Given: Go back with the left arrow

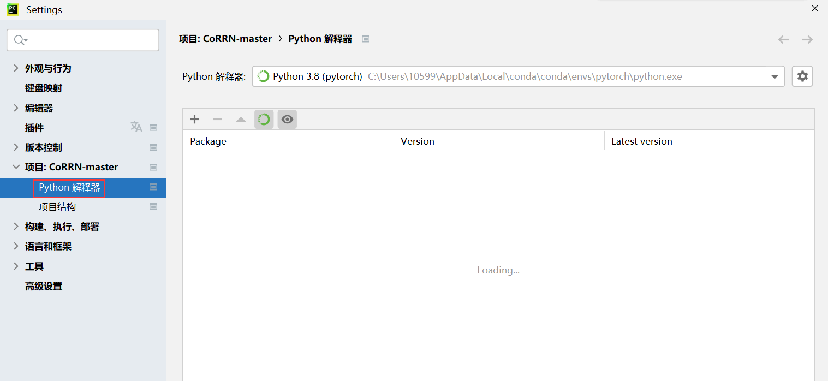Looking at the screenshot, I should point(784,39).
